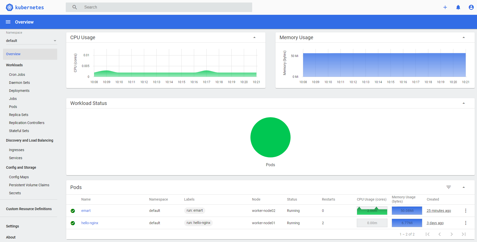Click the kubernetes title text
The image size is (477, 242).
[x=29, y=7]
